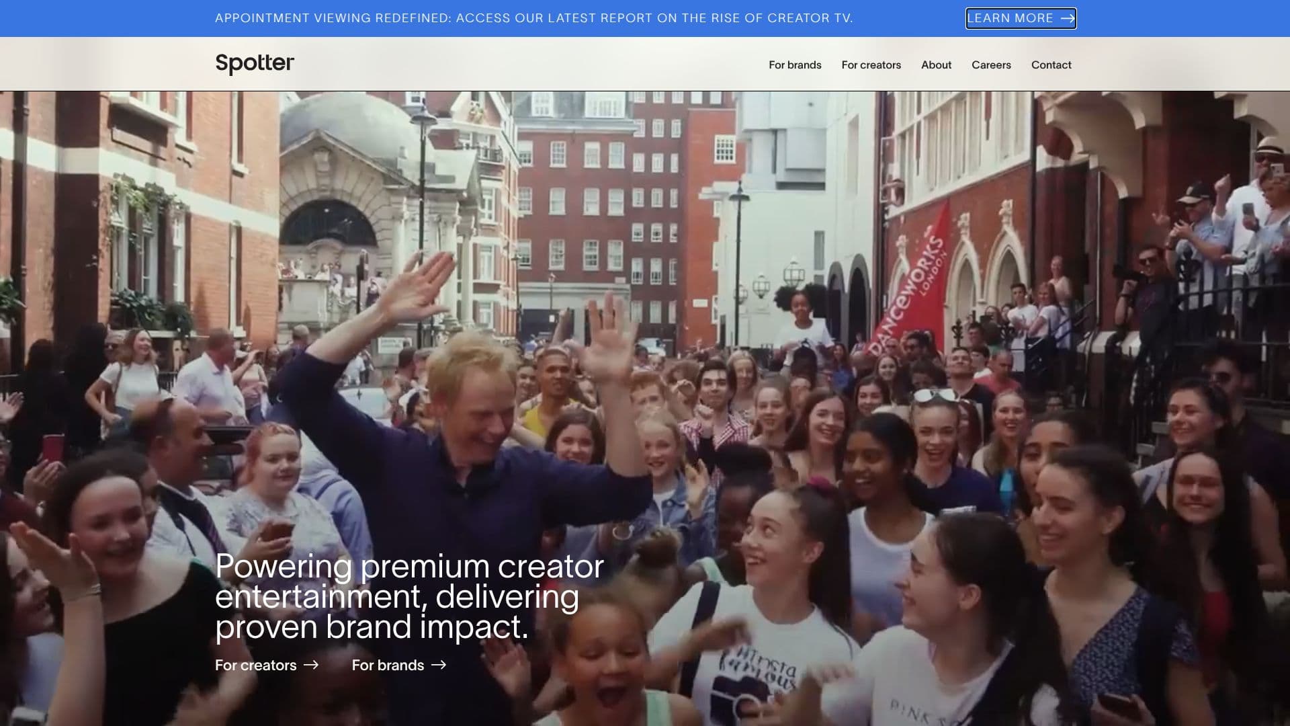The image size is (1290, 726).
Task: Open the For creators menu item
Action: click(871, 65)
